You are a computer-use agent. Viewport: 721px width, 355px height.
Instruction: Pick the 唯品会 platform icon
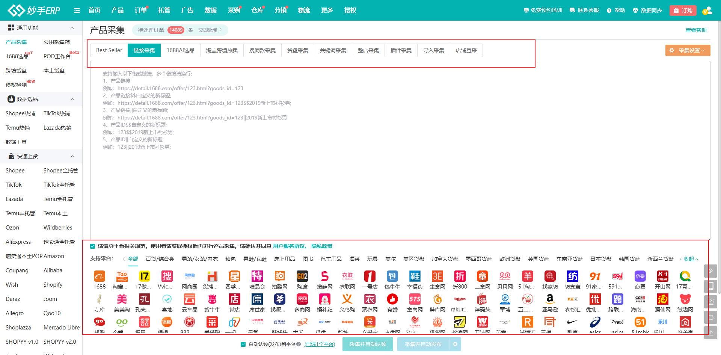point(257,276)
